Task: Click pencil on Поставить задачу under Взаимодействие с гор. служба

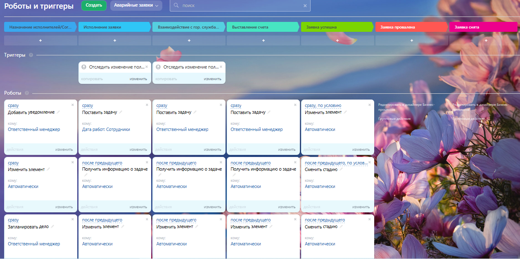Action: click(x=195, y=112)
